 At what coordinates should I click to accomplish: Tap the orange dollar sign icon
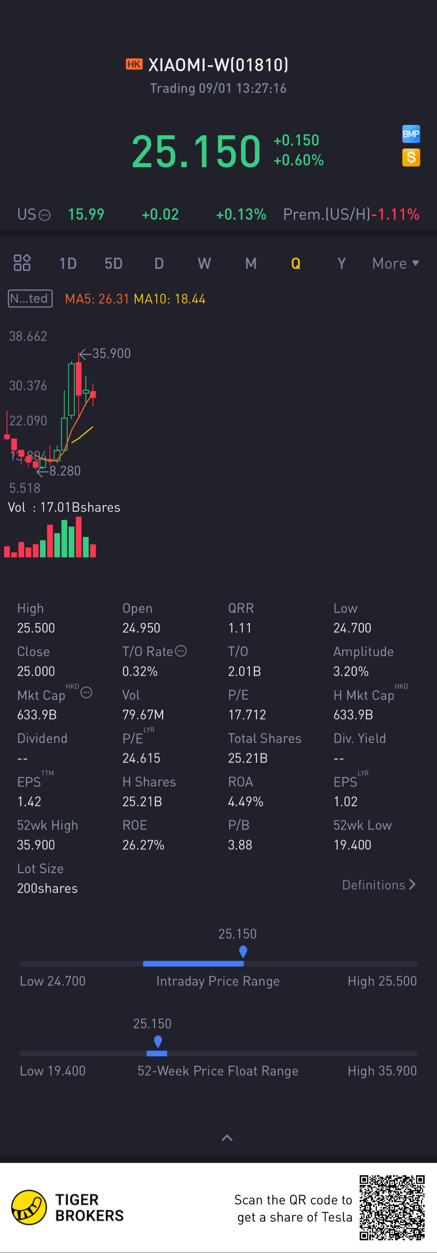pyautogui.click(x=411, y=158)
